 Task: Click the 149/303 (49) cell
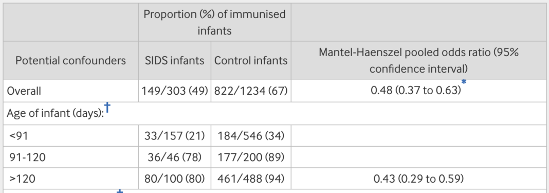click(x=174, y=91)
